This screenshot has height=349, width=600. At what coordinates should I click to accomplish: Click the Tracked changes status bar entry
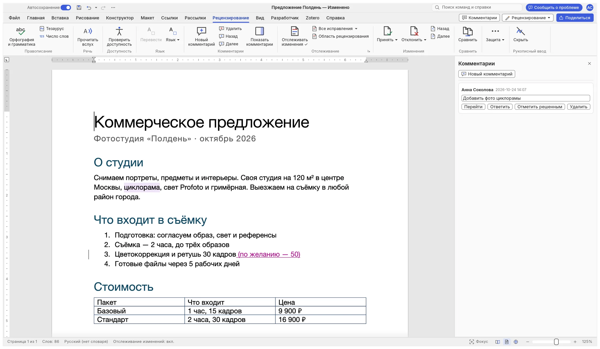coord(143,342)
